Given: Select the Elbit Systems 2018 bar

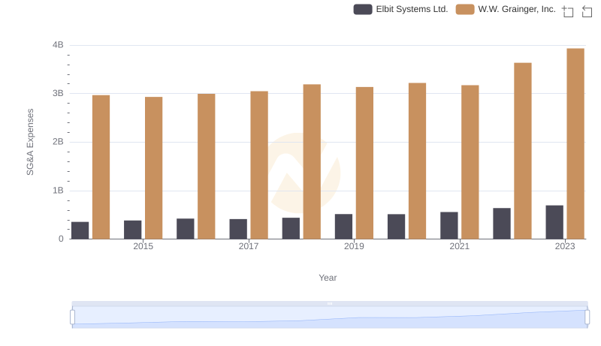Looking at the screenshot, I should tap(291, 228).
